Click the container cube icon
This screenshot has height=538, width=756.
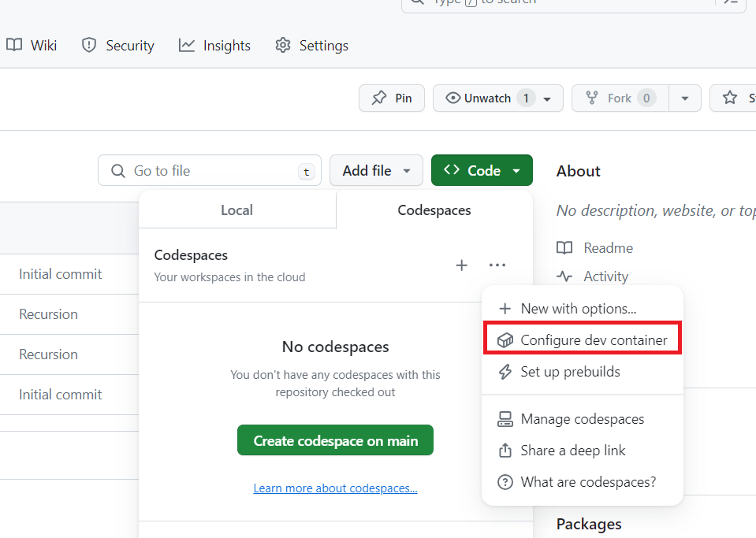505,340
